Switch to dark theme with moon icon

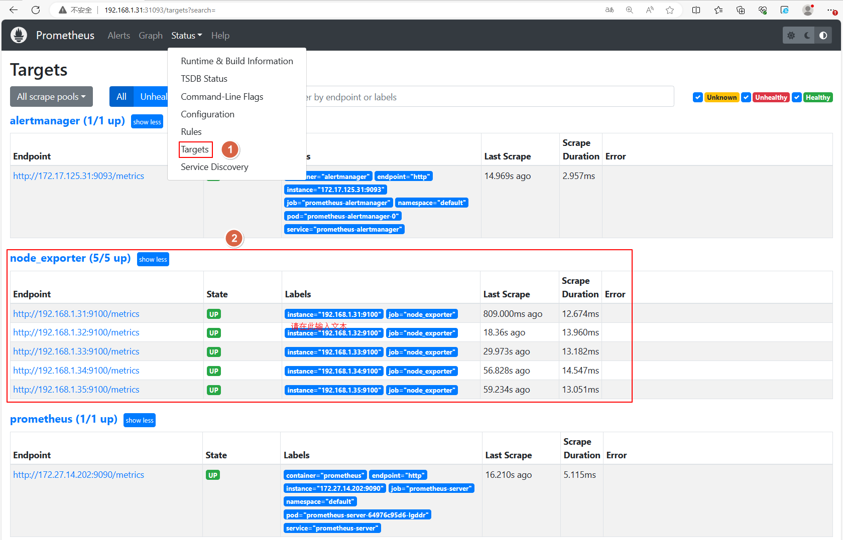[x=807, y=35]
